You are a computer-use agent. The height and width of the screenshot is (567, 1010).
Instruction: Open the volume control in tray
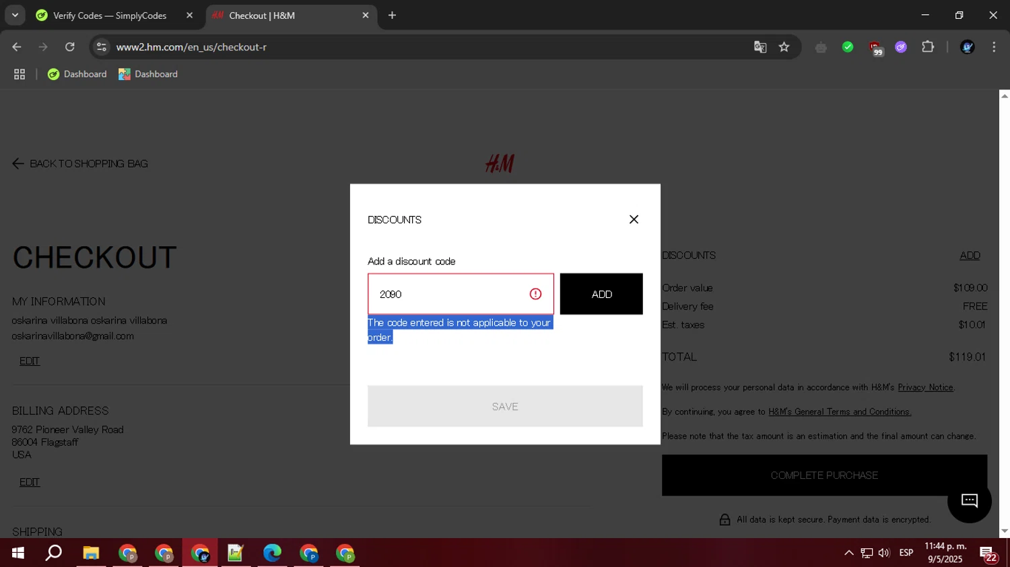(x=884, y=553)
